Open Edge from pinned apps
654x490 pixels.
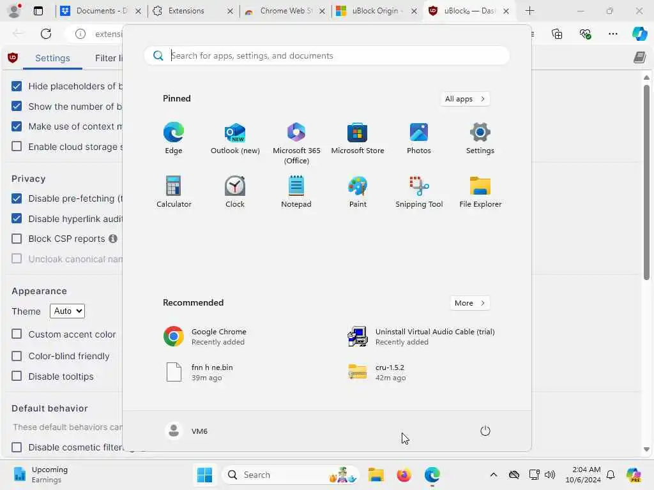coord(174,138)
